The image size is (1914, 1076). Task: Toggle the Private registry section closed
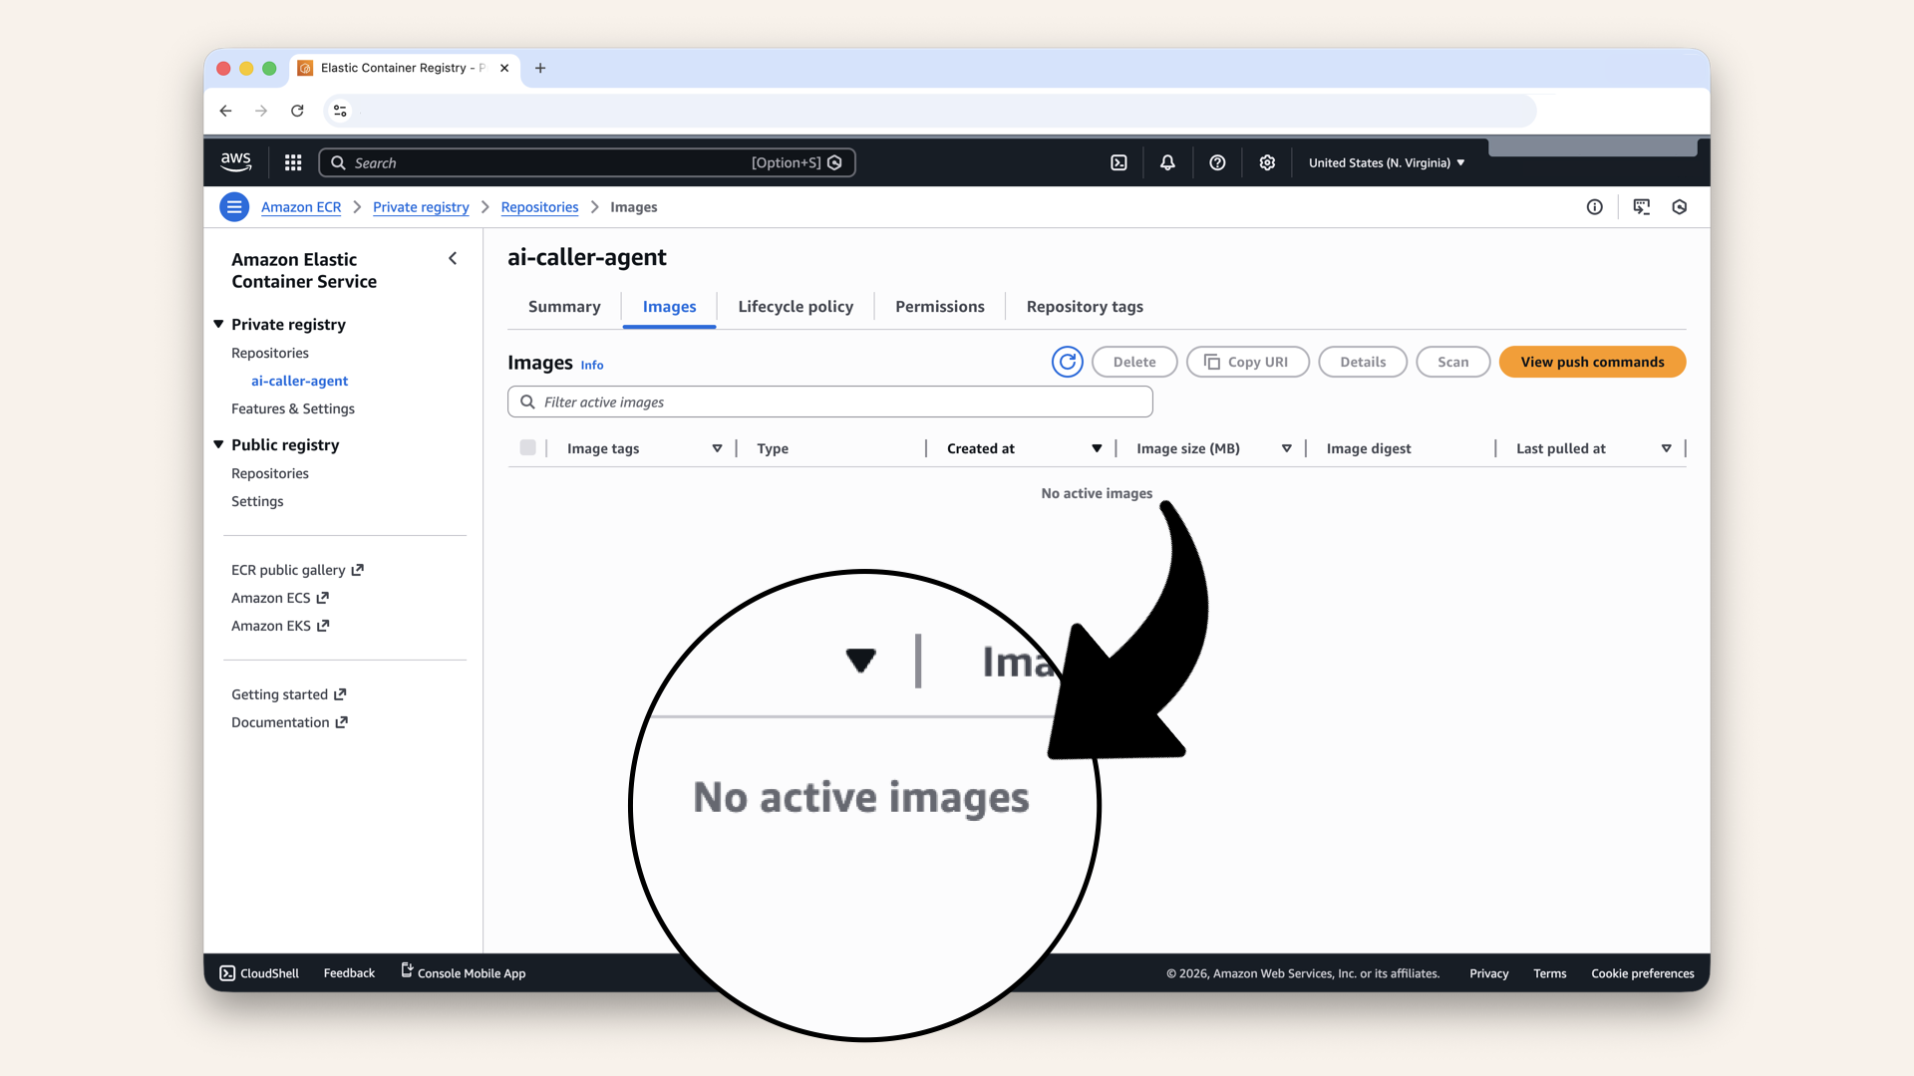pyautogui.click(x=218, y=324)
